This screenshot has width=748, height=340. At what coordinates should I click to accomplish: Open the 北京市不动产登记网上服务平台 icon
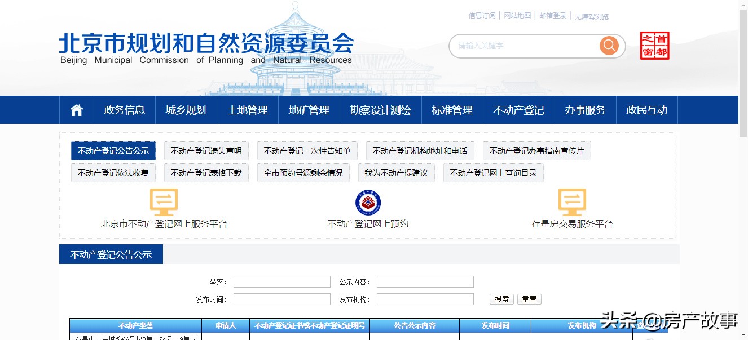164,203
